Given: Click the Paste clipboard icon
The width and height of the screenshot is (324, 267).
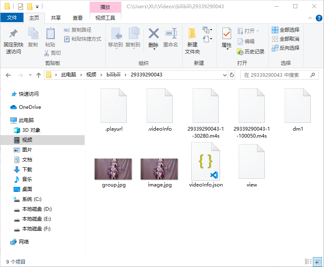Looking at the screenshot, I should click(x=50, y=34).
